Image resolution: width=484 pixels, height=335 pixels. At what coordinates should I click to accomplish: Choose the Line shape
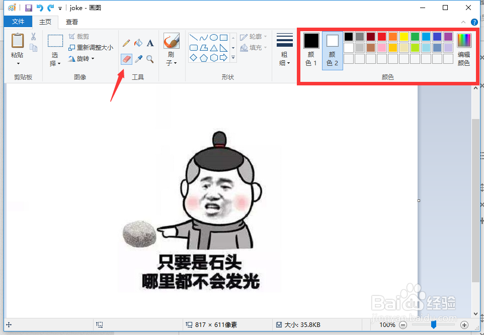coord(194,38)
